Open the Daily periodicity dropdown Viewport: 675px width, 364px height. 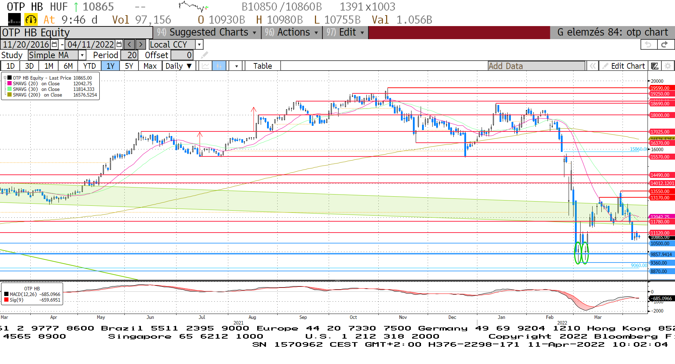pos(179,66)
